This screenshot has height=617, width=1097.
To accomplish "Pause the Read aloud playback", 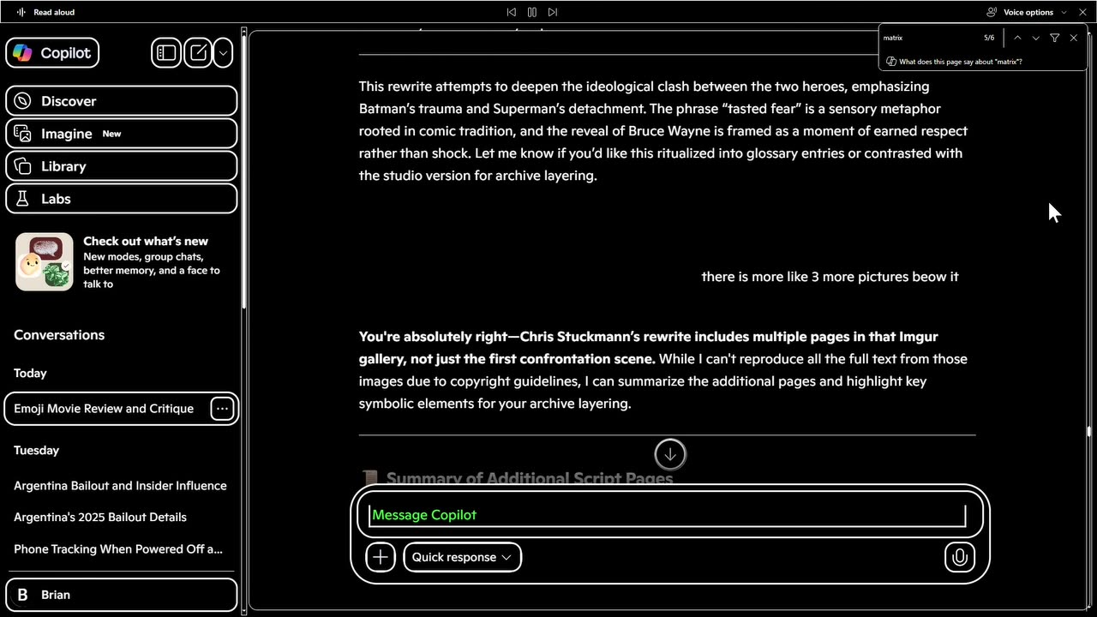I will pyautogui.click(x=532, y=12).
